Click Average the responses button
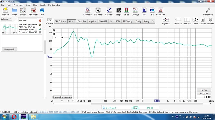Image resolution: width=215 pixels, height=120 pixels. click(62, 97)
